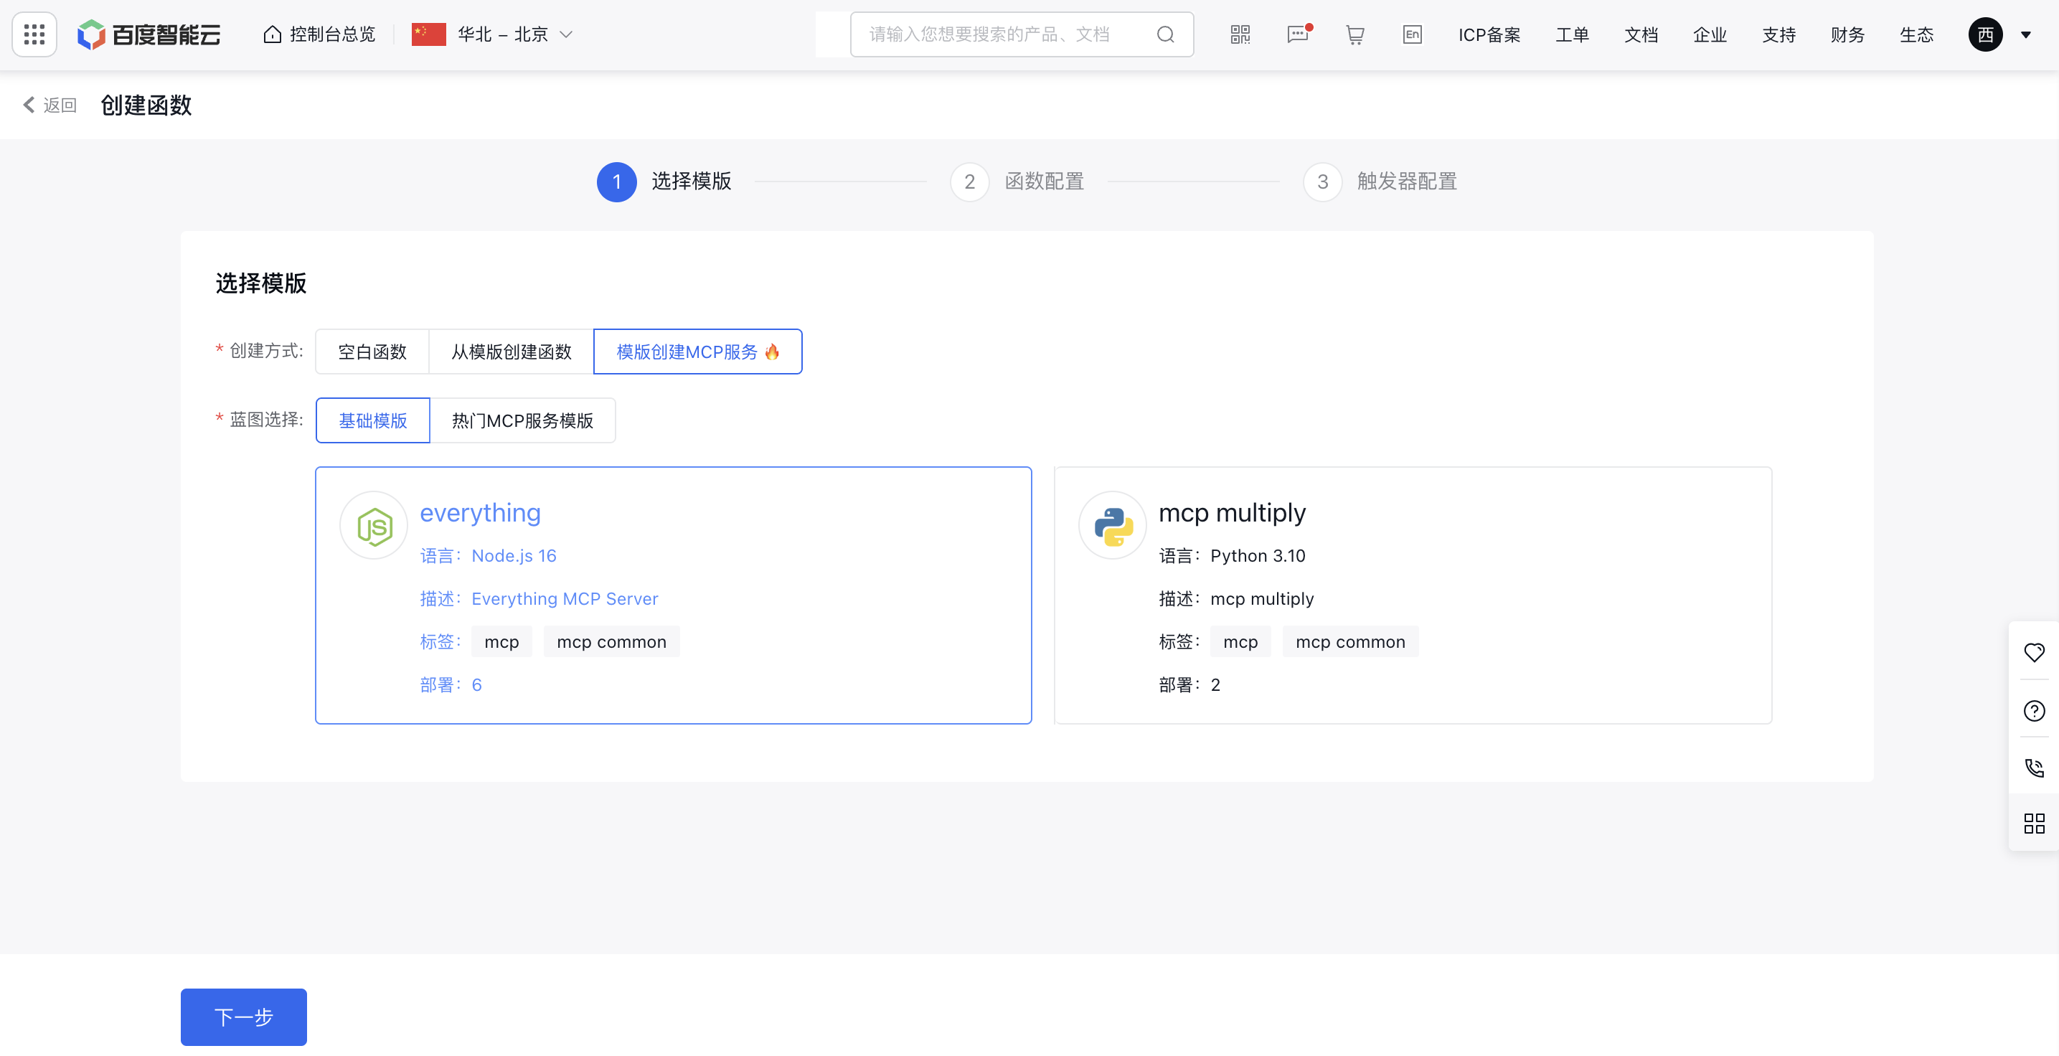Expand the 华北 - 北京 region dropdown
Image resolution: width=2059 pixels, height=1056 pixels.
pos(566,34)
